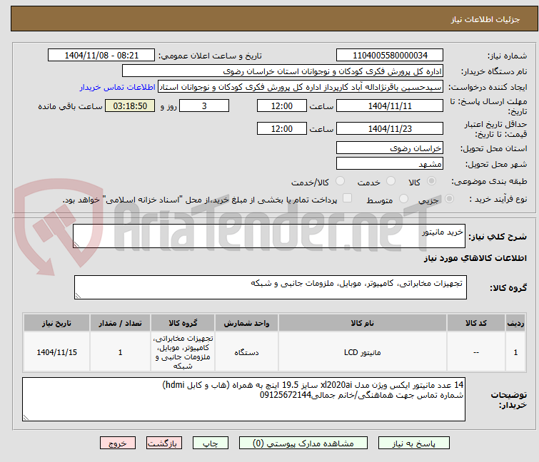Click the response deadline date 1404/11/11

pyautogui.click(x=390, y=106)
